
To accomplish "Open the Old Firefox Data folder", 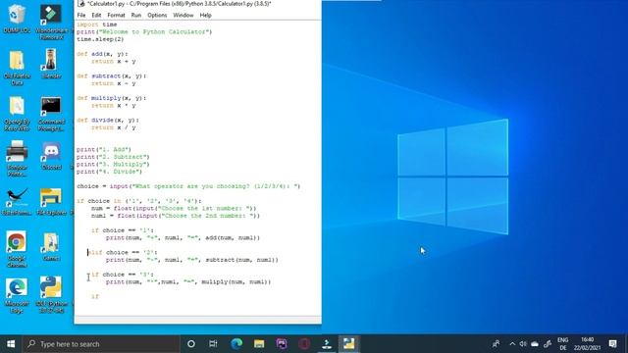I will coord(17,68).
